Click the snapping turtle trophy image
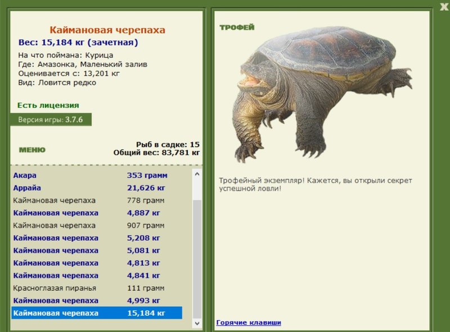This screenshot has height=332, width=450. pos(322,95)
